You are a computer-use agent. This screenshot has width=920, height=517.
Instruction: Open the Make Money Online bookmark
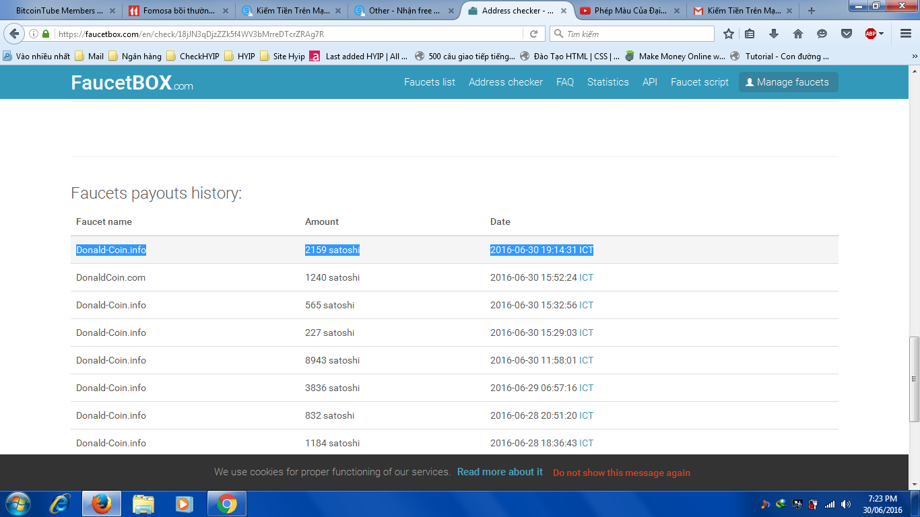coord(676,57)
